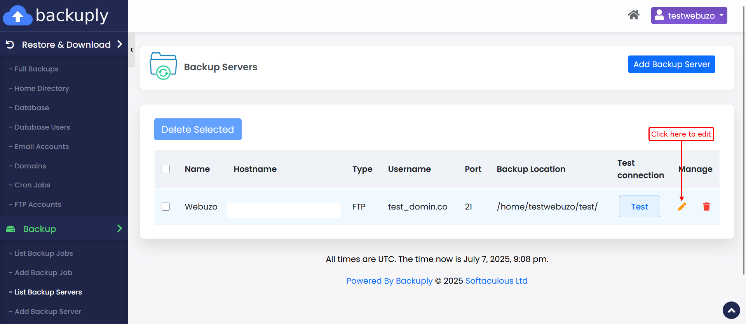Click the Backup Servers folder icon

(x=163, y=66)
